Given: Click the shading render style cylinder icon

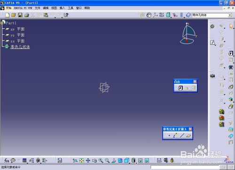Looking at the screenshot, I should point(133,161).
